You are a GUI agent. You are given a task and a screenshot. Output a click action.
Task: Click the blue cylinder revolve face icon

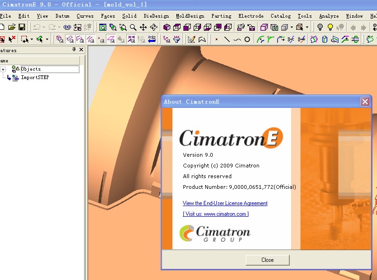pos(325,39)
